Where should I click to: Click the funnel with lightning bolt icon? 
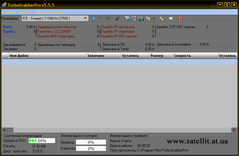click(x=148, y=18)
